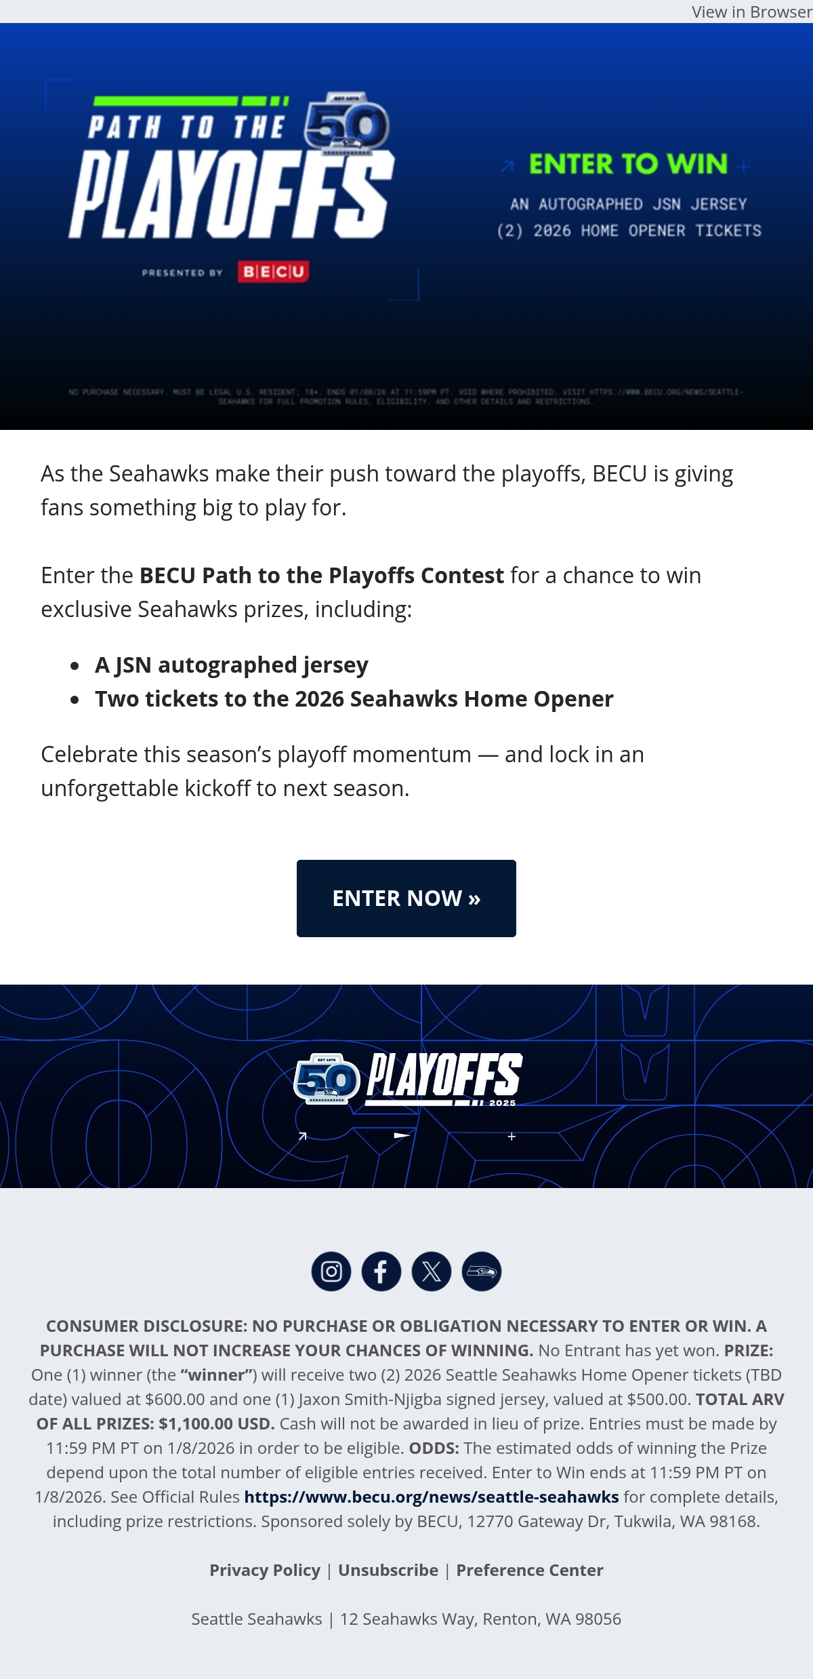Click the ENTER NOW button
Viewport: 813px width, 1679px height.
point(406,898)
